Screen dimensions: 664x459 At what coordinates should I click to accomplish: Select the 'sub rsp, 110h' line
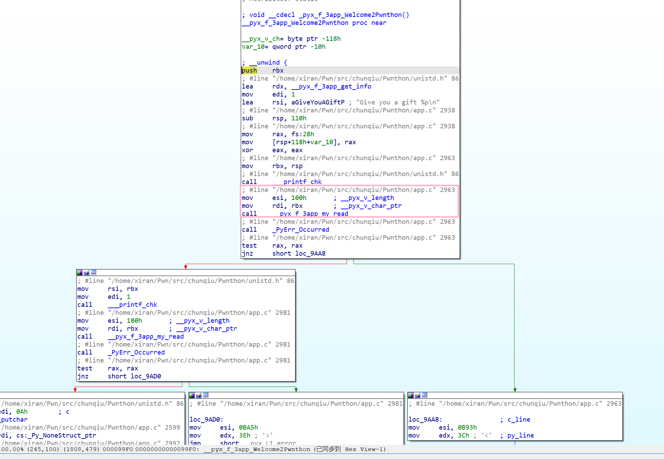(274, 118)
